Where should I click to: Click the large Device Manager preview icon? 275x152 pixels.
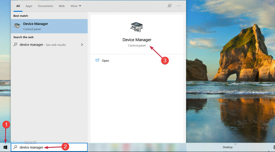[137, 27]
